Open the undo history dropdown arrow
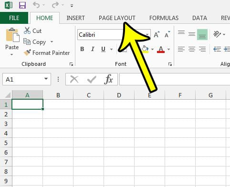Screen dimensions: 230x187 click(x=43, y=5)
